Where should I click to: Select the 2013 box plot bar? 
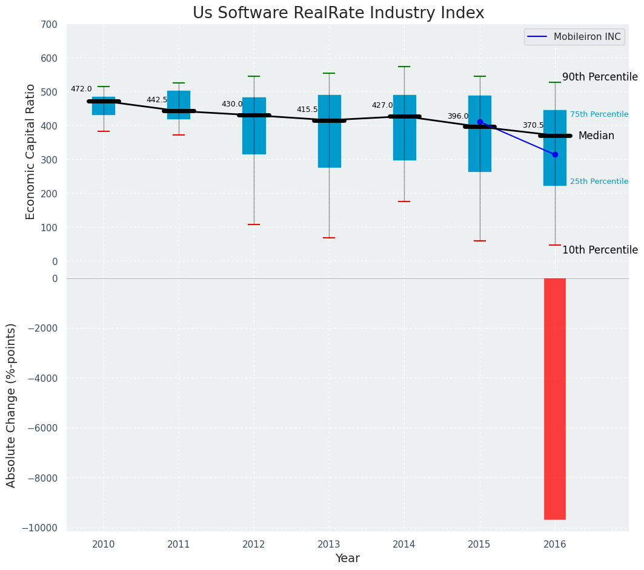tap(330, 131)
